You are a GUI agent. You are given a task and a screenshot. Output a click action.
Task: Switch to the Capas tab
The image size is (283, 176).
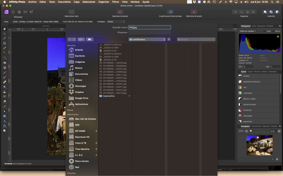[x=250, y=72]
